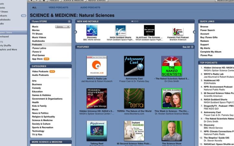Open Kids & Family category

(39, 106)
